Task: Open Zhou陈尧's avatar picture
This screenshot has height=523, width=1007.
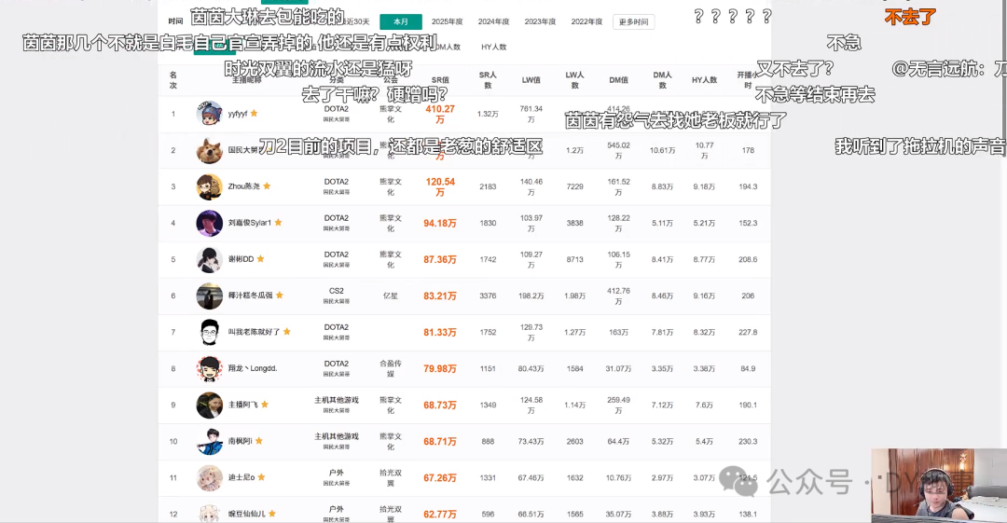Action: 210,186
